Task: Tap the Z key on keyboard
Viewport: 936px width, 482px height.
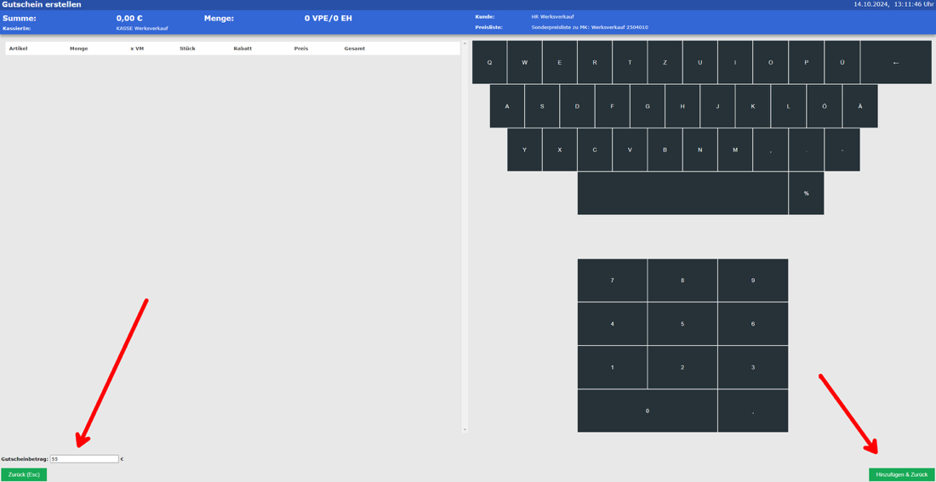Action: [x=665, y=62]
